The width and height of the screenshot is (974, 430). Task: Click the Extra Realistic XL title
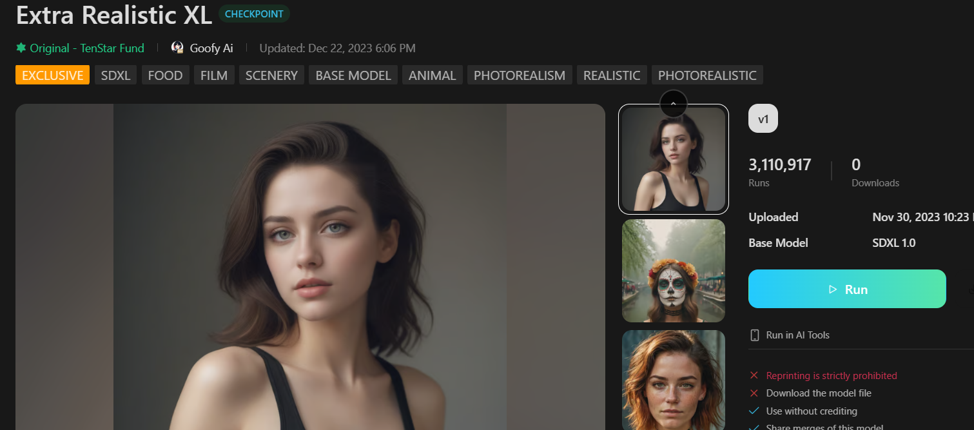(x=114, y=15)
